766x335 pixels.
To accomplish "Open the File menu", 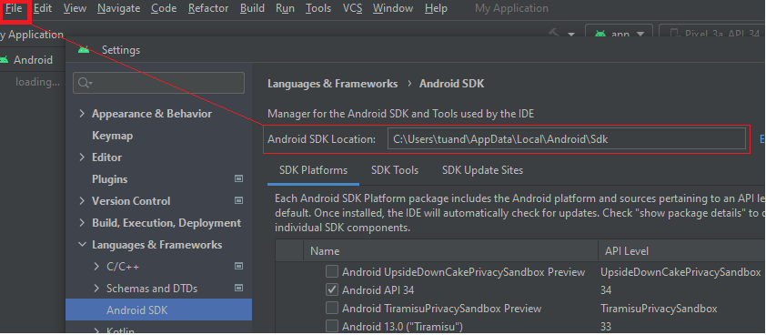I will click(15, 8).
